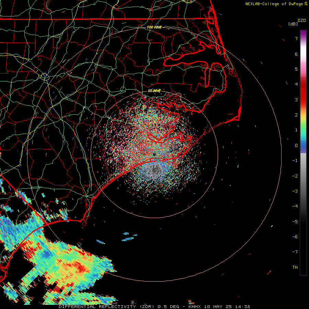Click the -1 value on the scale
The height and width of the screenshot is (309, 309).
tap(295, 161)
